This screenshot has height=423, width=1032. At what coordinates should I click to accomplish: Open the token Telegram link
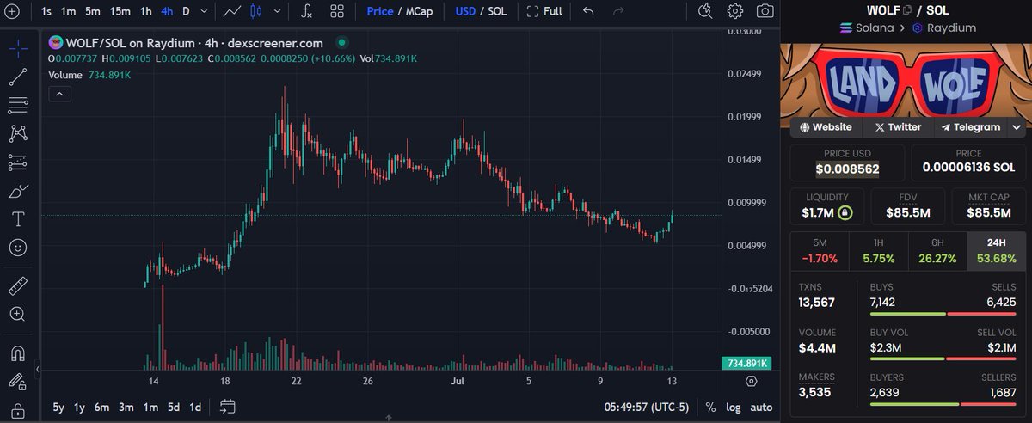(x=970, y=127)
